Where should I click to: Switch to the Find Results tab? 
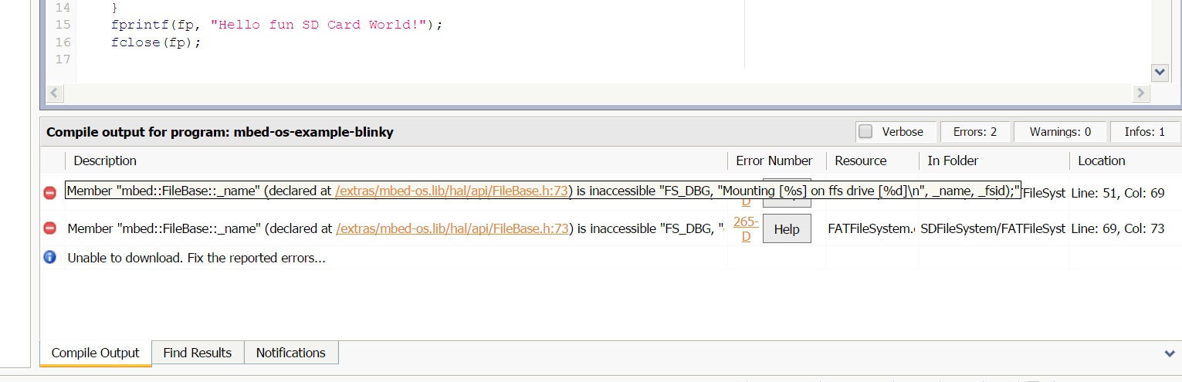[198, 353]
